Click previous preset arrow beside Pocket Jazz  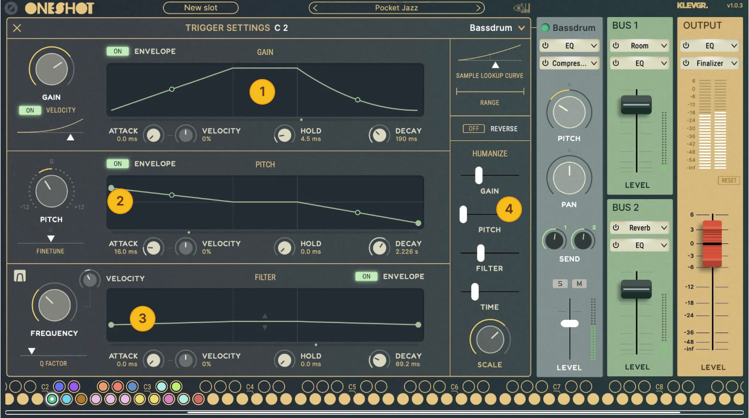tap(315, 8)
